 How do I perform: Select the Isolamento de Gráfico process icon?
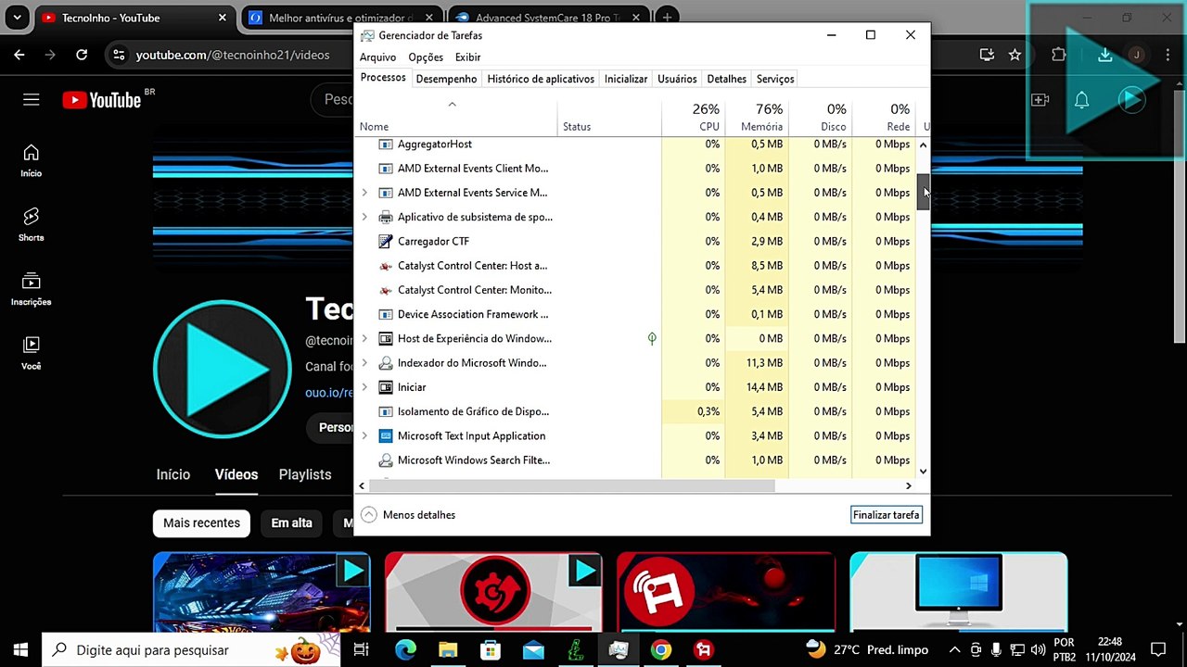point(386,411)
